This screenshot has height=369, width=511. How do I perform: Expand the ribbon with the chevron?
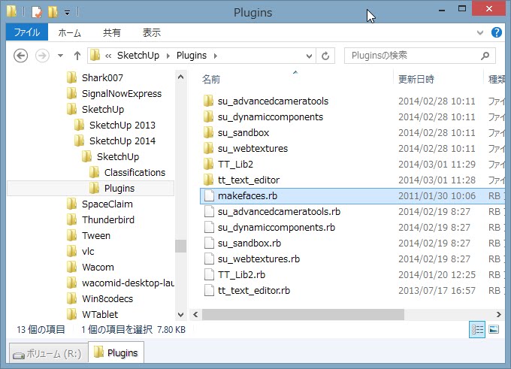480,32
